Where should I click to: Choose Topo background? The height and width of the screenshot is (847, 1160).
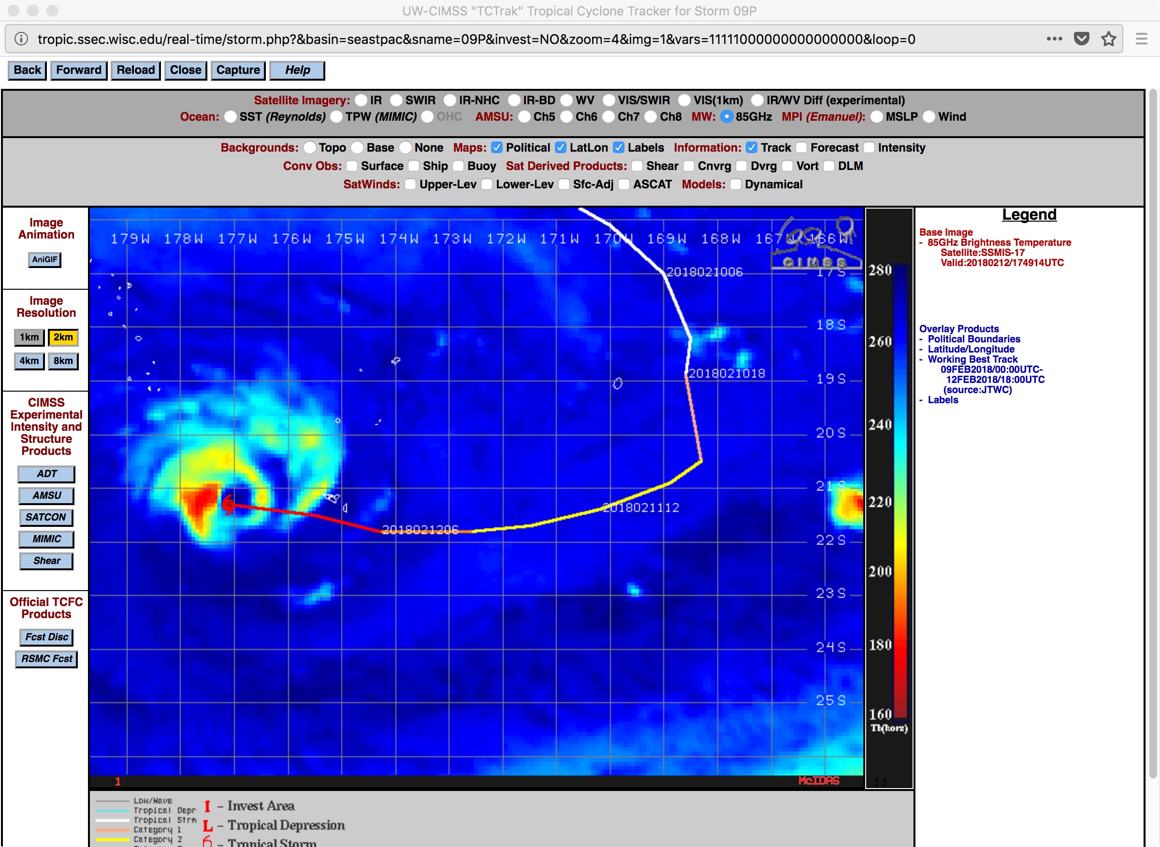309,148
